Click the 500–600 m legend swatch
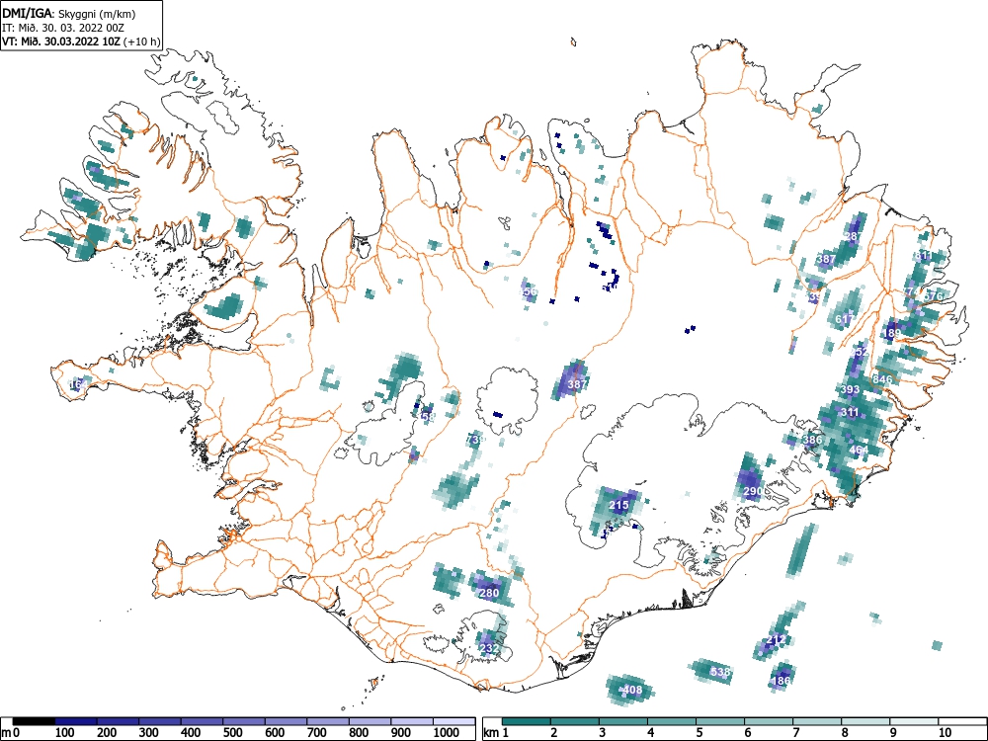The image size is (988, 741). pyautogui.click(x=244, y=721)
